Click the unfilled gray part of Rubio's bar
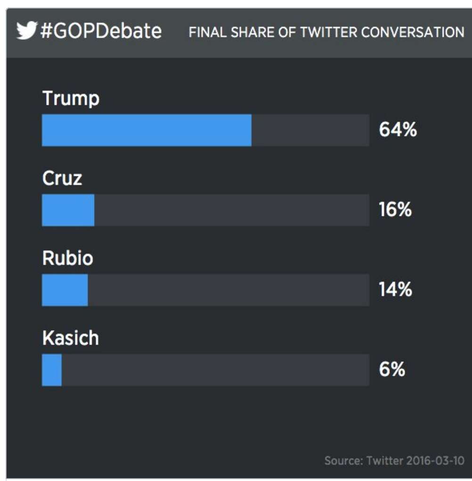 (228, 290)
